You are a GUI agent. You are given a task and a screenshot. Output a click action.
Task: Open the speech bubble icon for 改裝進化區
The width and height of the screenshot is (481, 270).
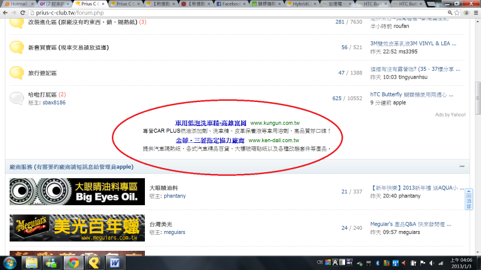pyautogui.click(x=17, y=23)
